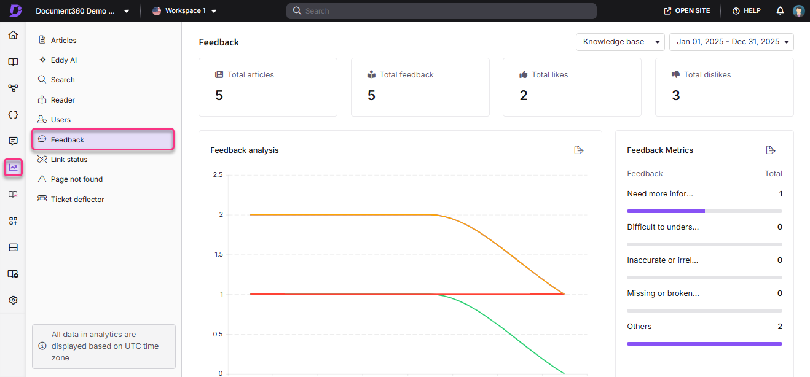
Task: Expand the Workspace 1 dropdown
Action: (185, 10)
